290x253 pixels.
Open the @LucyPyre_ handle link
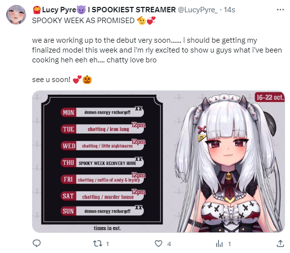pos(198,10)
